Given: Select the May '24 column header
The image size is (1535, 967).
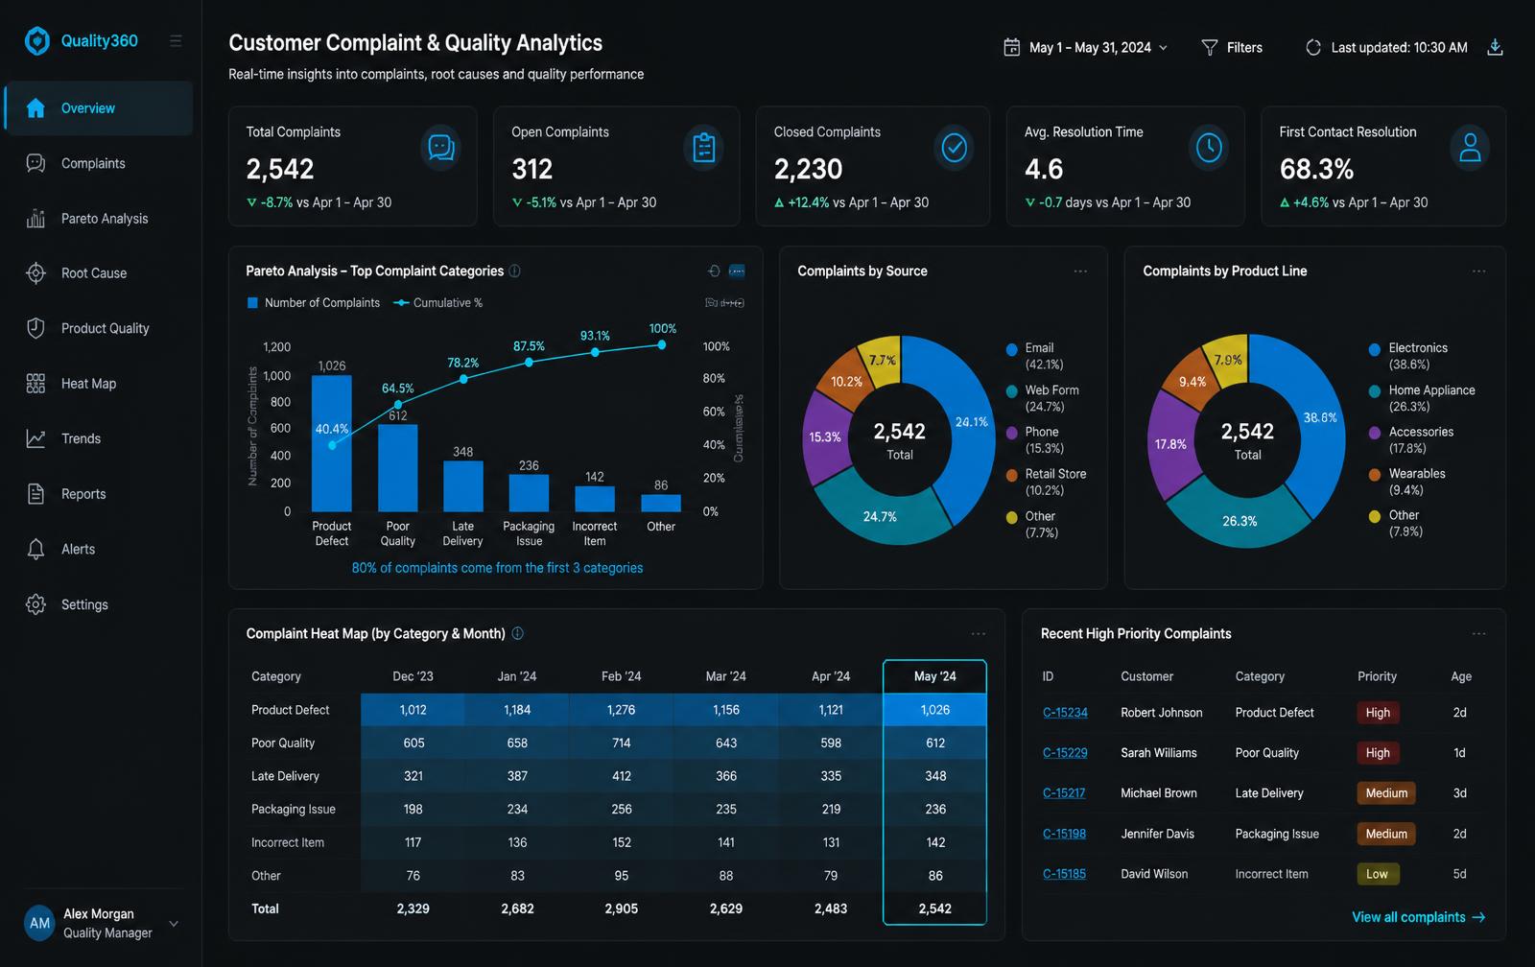Looking at the screenshot, I should (934, 676).
